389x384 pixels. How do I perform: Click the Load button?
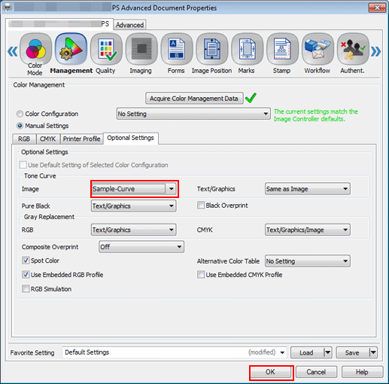(307, 352)
